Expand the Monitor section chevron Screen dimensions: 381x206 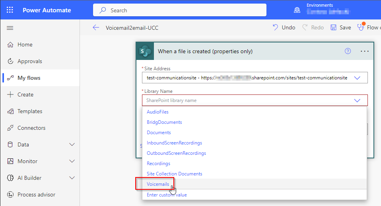[x=72, y=162]
